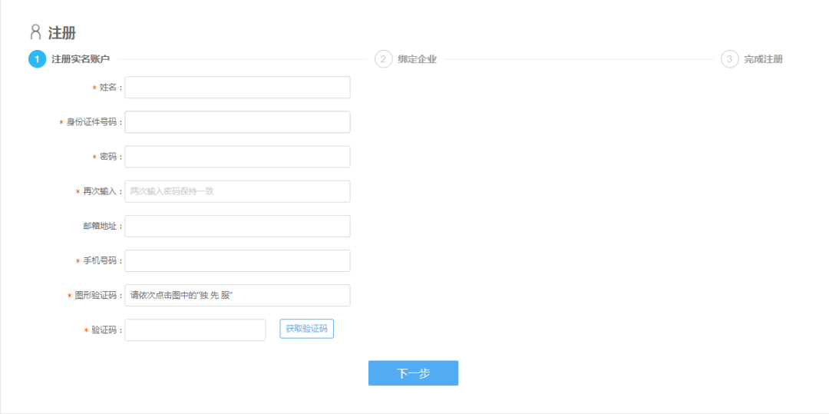Select the 再次输入 confirm password field
Image resolution: width=829 pixels, height=414 pixels.
coord(237,191)
